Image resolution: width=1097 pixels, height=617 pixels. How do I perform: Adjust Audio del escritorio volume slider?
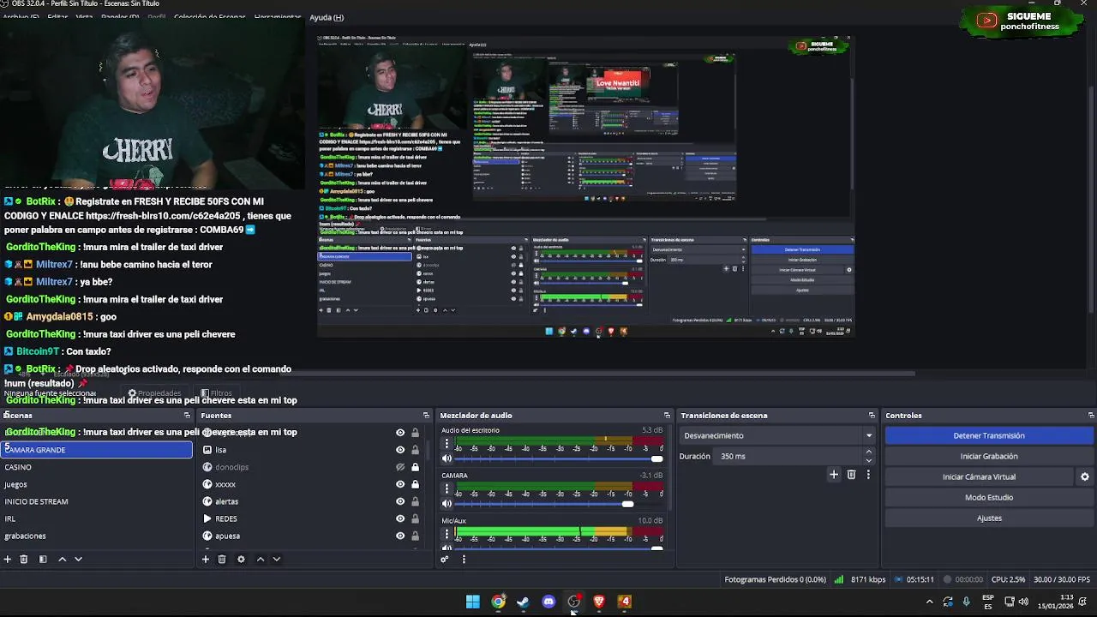pyautogui.click(x=559, y=458)
